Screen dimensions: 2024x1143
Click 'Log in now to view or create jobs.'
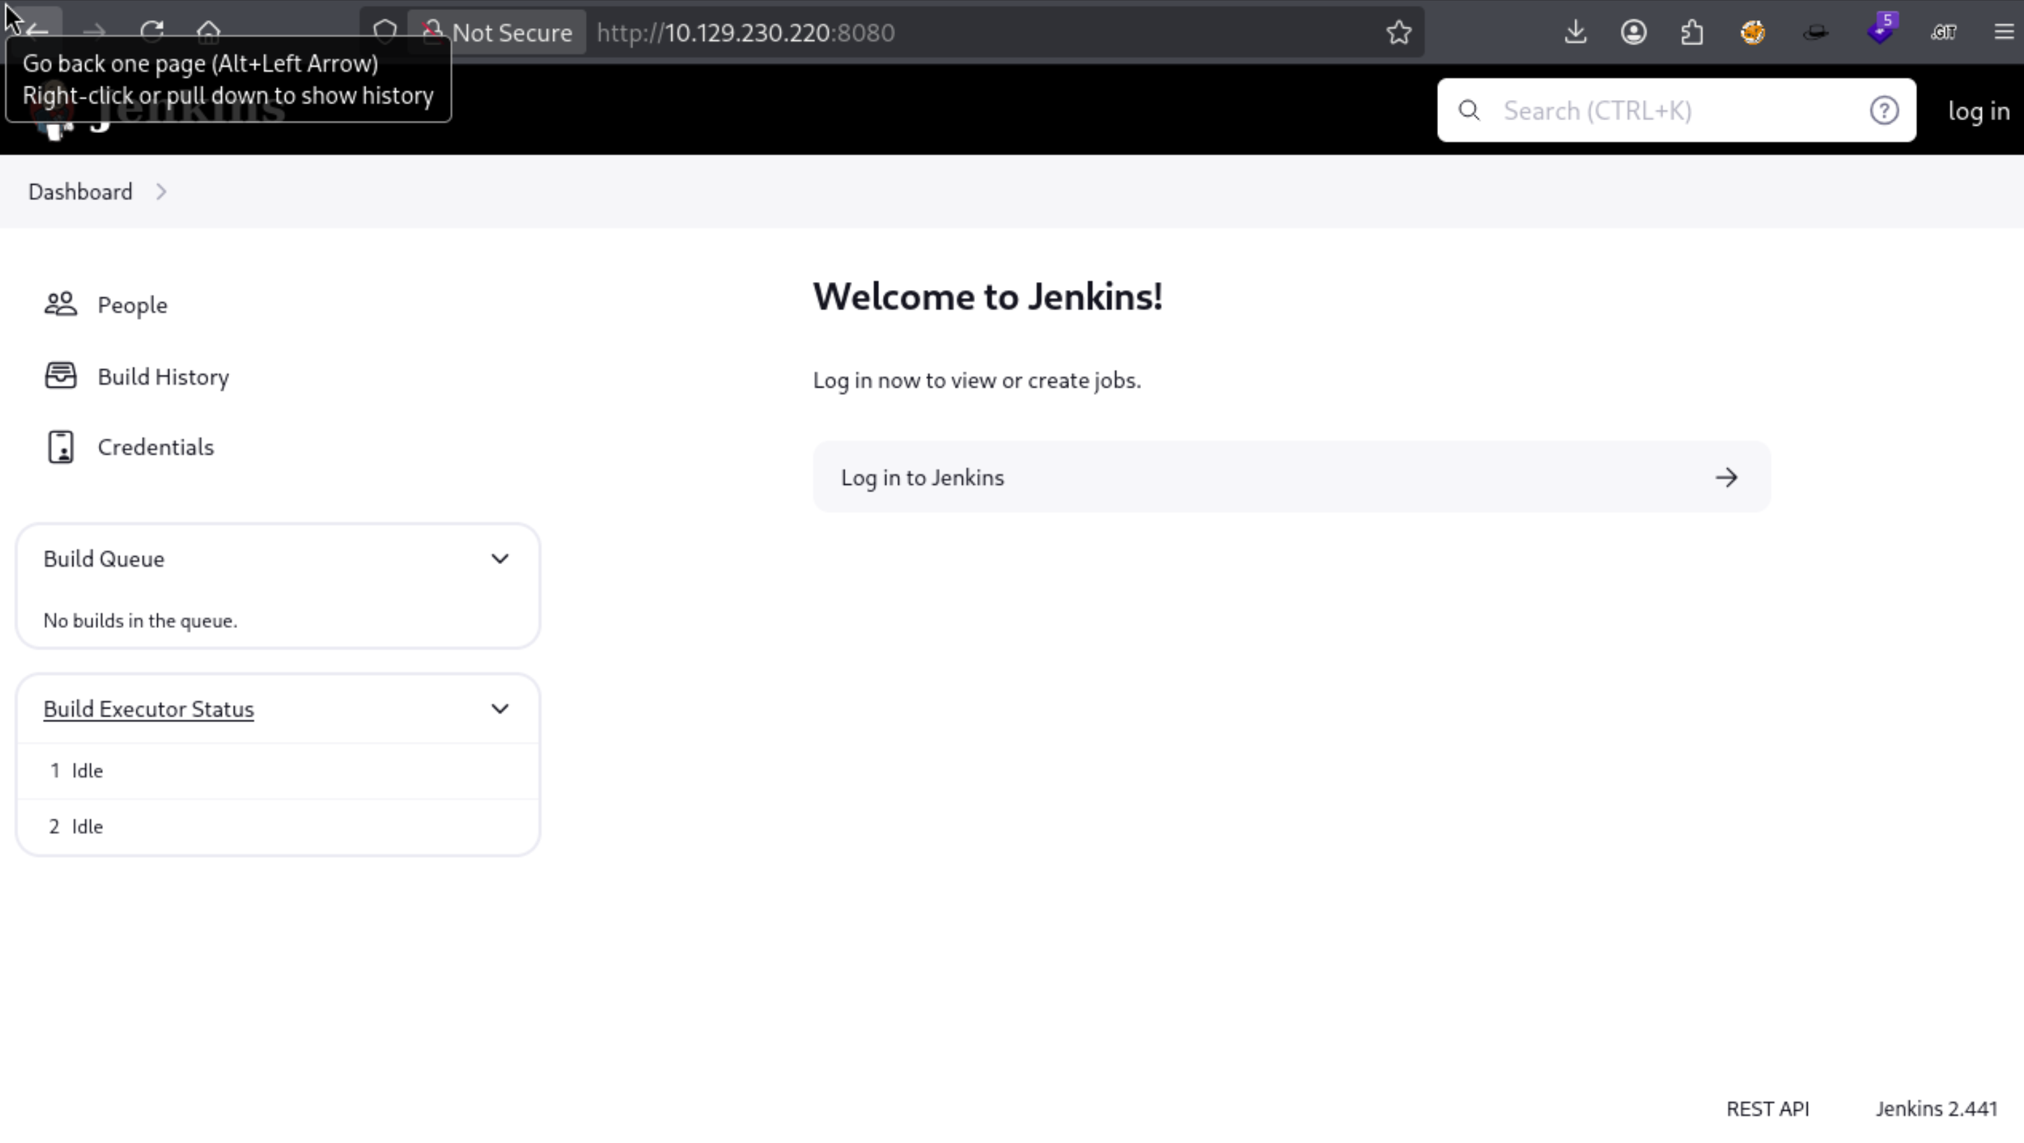click(x=976, y=381)
